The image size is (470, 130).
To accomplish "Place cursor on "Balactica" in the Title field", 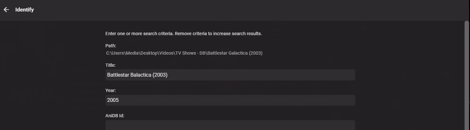I will pos(141,75).
